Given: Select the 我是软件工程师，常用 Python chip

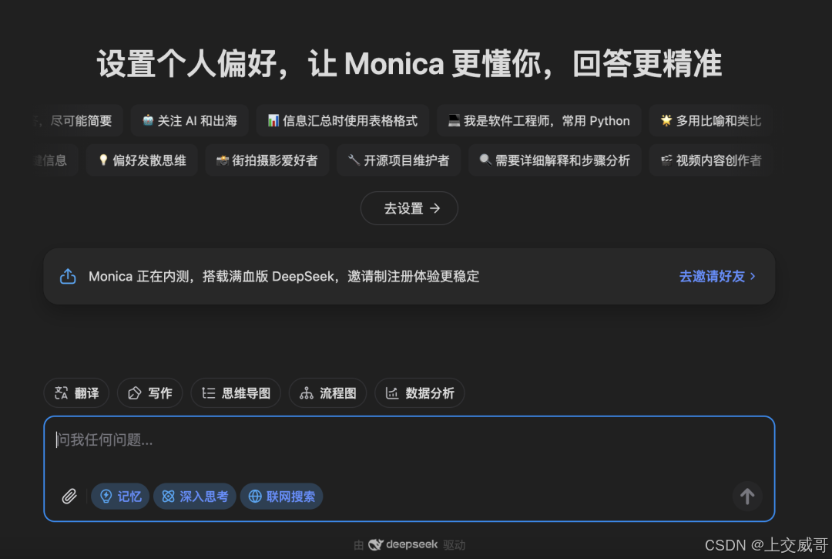Looking at the screenshot, I should pos(538,120).
